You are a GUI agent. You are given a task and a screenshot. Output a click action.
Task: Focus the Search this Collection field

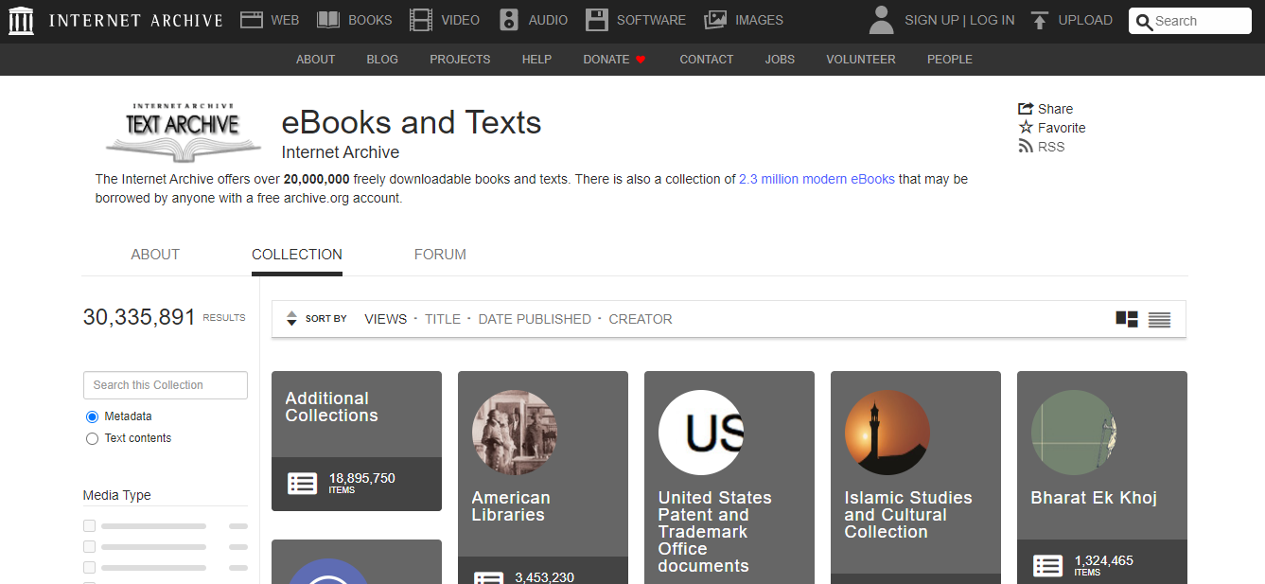[x=166, y=385]
